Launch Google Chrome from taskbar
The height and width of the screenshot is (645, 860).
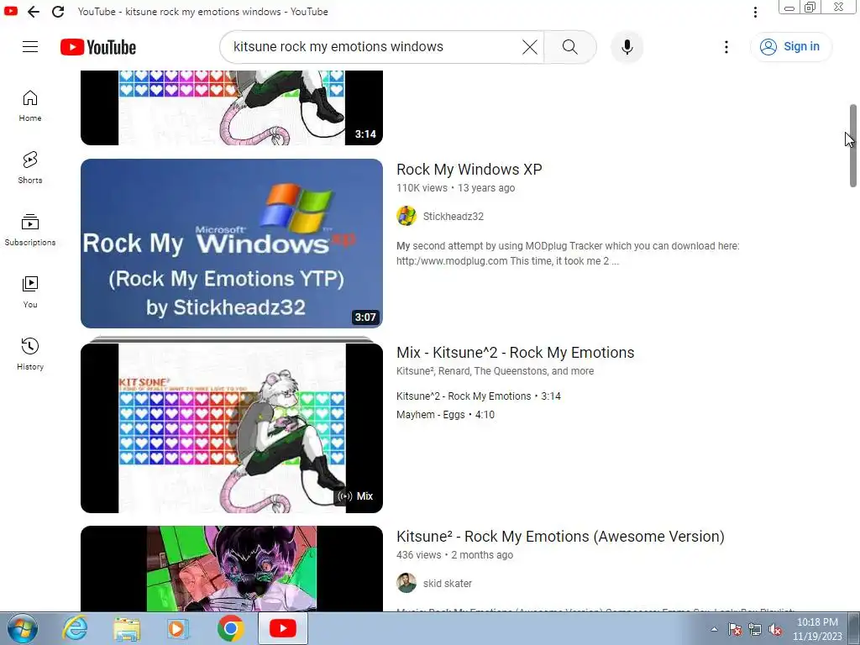click(x=230, y=628)
